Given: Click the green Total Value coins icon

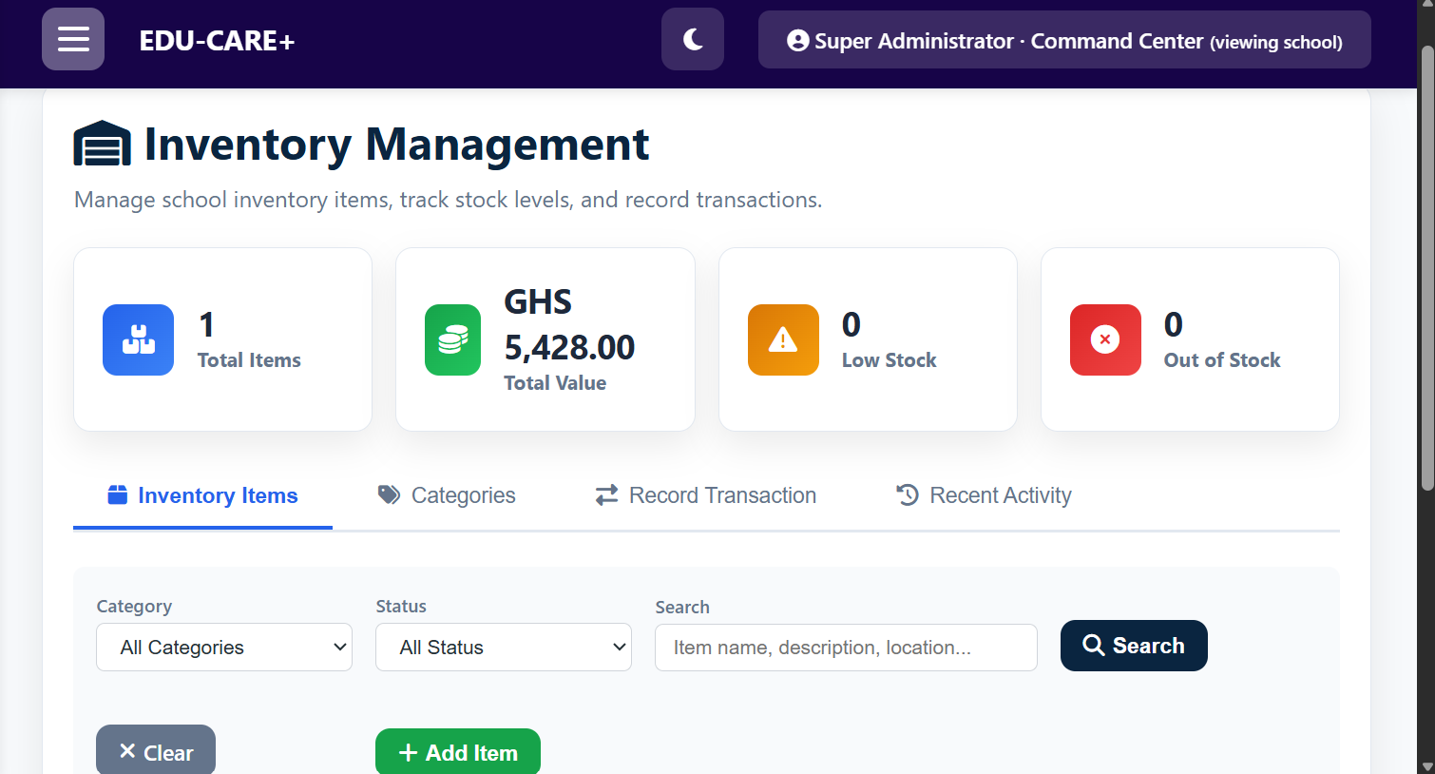Looking at the screenshot, I should pos(452,339).
